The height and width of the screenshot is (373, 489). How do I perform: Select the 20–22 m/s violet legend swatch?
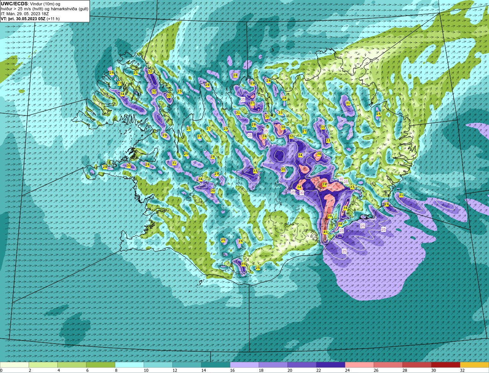(302, 365)
